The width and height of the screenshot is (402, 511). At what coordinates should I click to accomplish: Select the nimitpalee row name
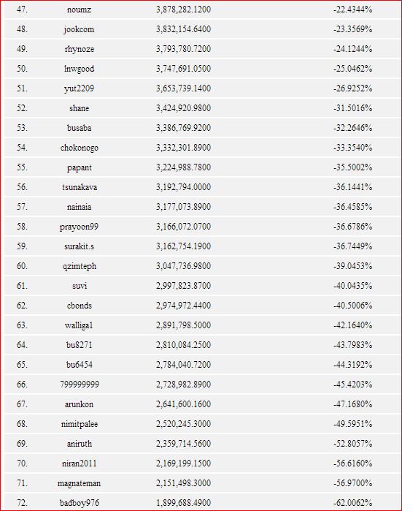[80, 424]
